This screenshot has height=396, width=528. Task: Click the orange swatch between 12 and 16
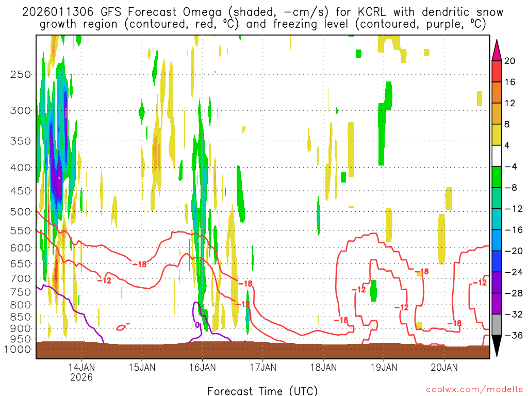click(x=497, y=92)
